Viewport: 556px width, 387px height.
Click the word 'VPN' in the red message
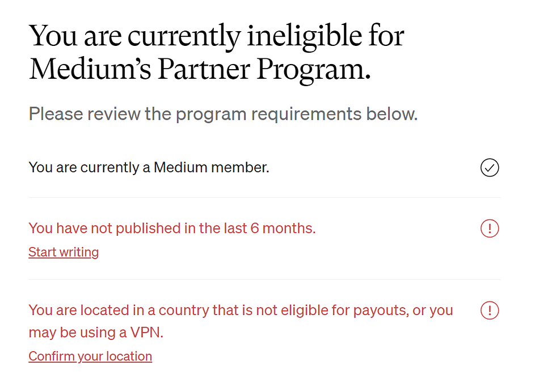145,333
